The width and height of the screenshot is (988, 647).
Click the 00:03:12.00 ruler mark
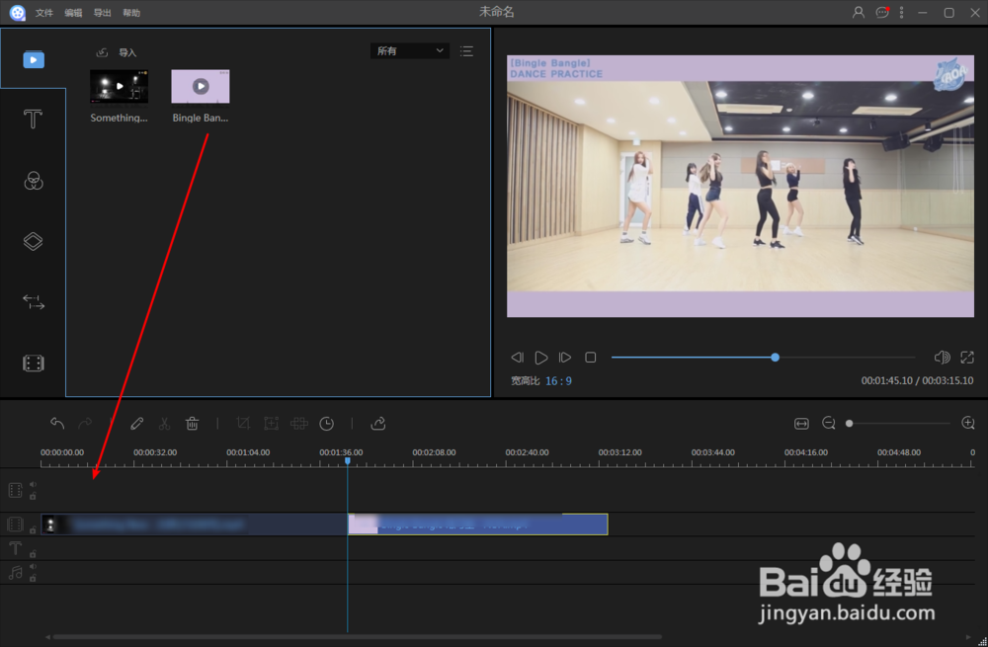click(619, 452)
